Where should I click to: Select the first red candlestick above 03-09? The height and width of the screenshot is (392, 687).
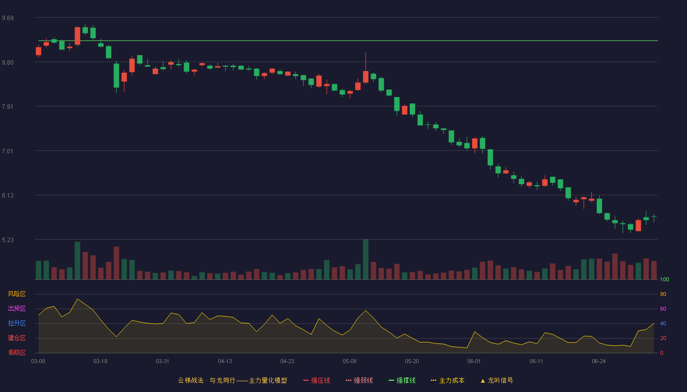coord(38,51)
